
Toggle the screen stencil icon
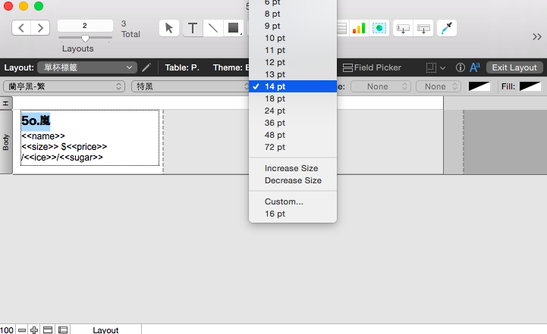431,67
